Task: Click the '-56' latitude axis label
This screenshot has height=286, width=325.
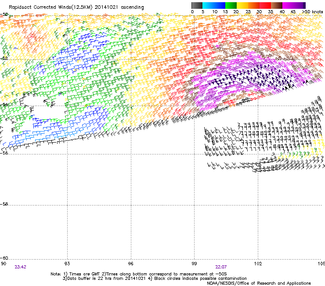Action: point(4,153)
